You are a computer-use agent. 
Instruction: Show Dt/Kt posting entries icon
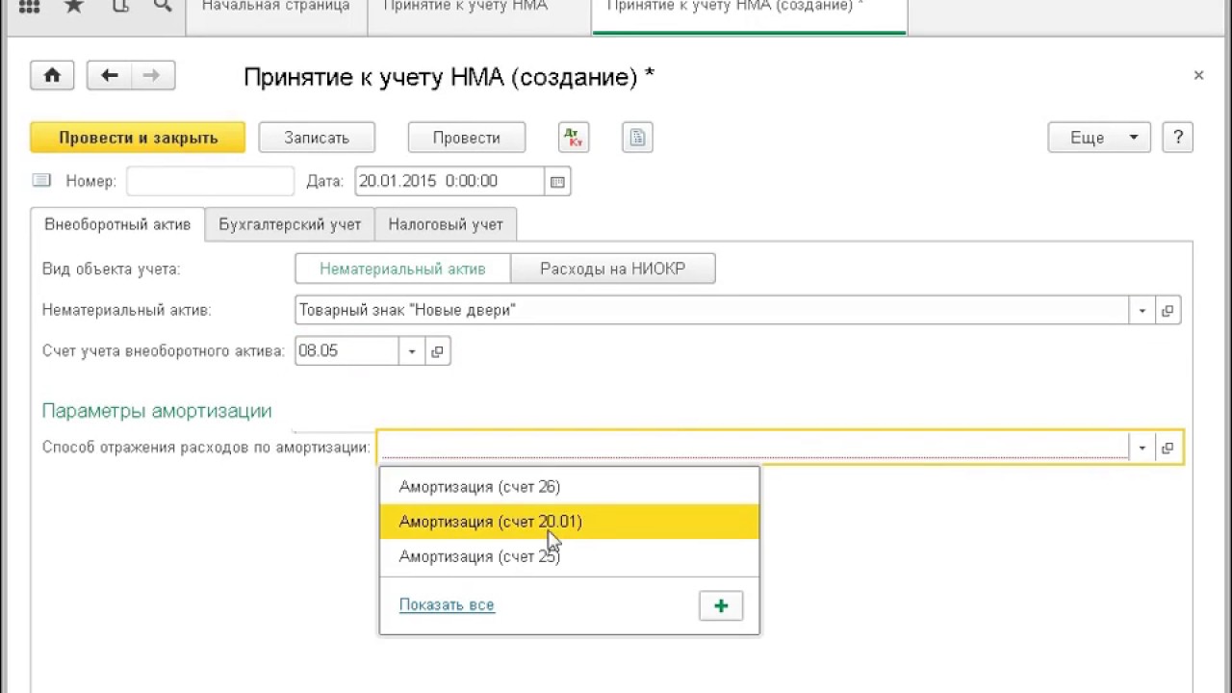pos(574,138)
